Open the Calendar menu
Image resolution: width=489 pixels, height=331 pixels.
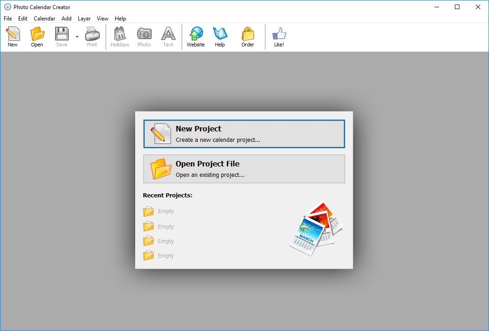click(x=44, y=19)
